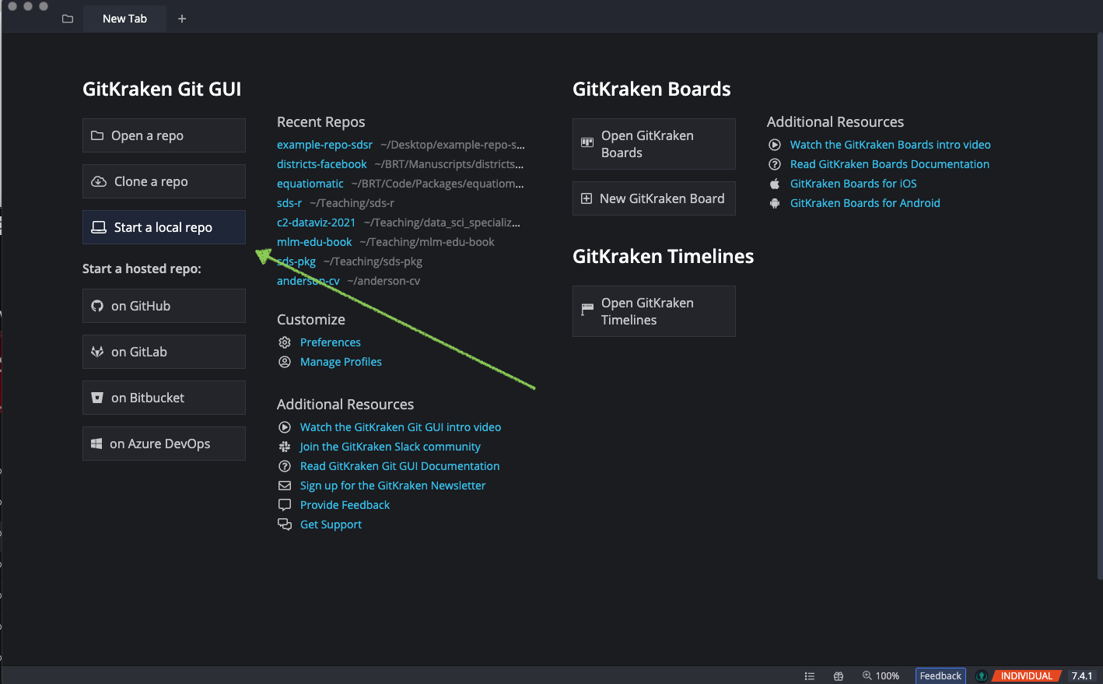The image size is (1103, 684).
Task: Start a hosted repo on Azure DevOps
Action: coord(164,444)
